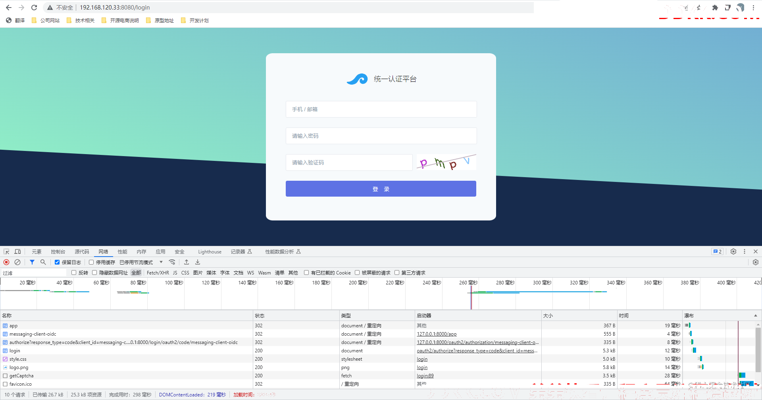Toggle 第三方请求 checkbox
The height and width of the screenshot is (400, 762).
click(x=397, y=272)
